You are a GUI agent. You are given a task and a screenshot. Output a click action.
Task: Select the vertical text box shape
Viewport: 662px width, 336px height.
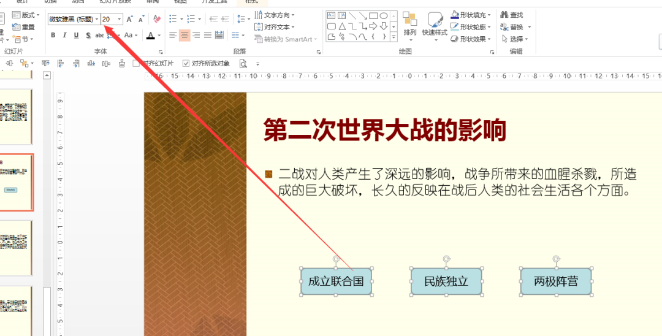click(x=342, y=15)
